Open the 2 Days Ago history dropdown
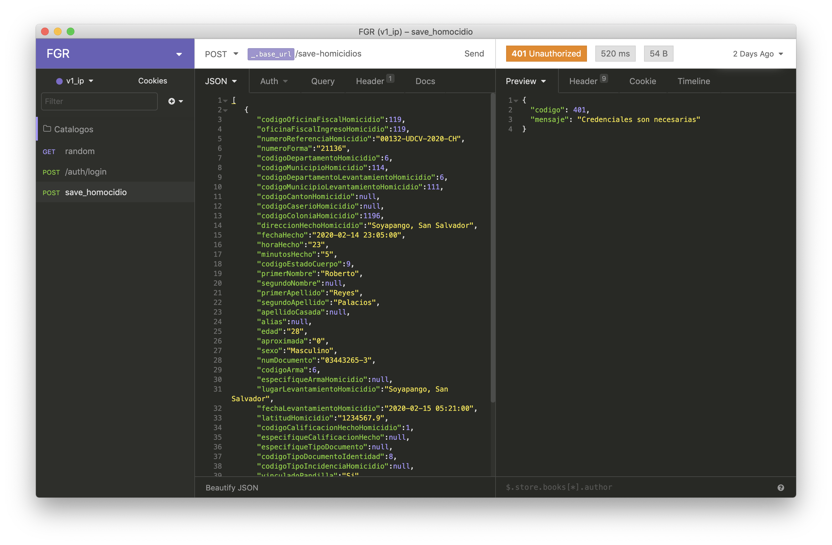 pos(758,54)
